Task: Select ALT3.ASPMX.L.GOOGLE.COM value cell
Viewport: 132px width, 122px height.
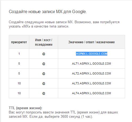Action: click(x=91, y=83)
